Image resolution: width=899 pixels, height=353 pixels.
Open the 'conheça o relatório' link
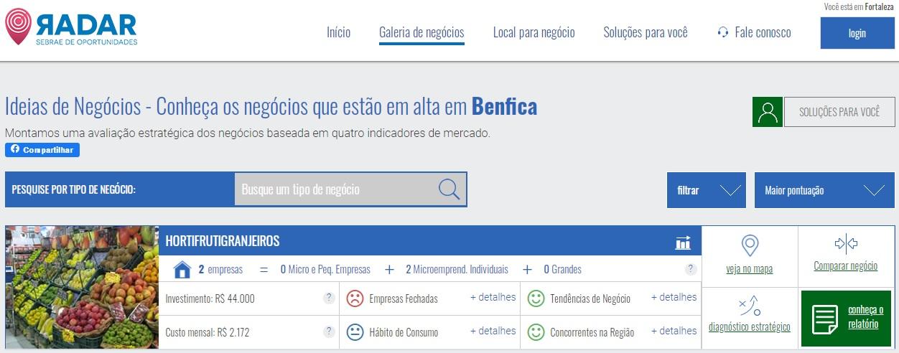(x=865, y=317)
